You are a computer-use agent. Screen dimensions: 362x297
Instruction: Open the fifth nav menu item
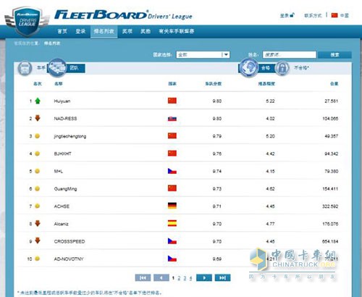pos(146,31)
